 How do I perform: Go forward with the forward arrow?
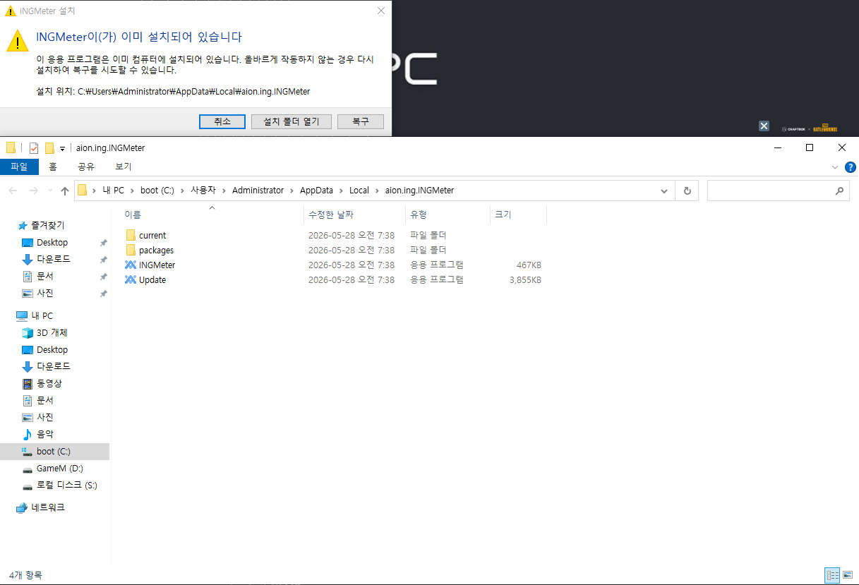pyautogui.click(x=33, y=191)
